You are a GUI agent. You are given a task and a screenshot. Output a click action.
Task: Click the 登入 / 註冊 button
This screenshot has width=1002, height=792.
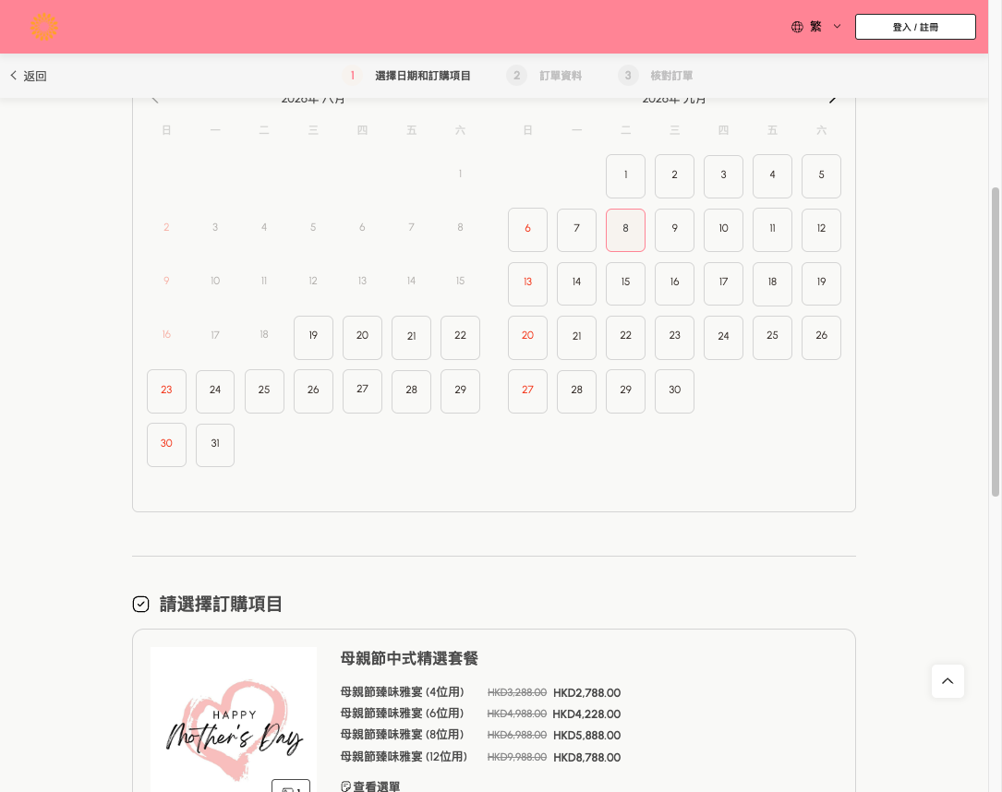[x=915, y=27]
